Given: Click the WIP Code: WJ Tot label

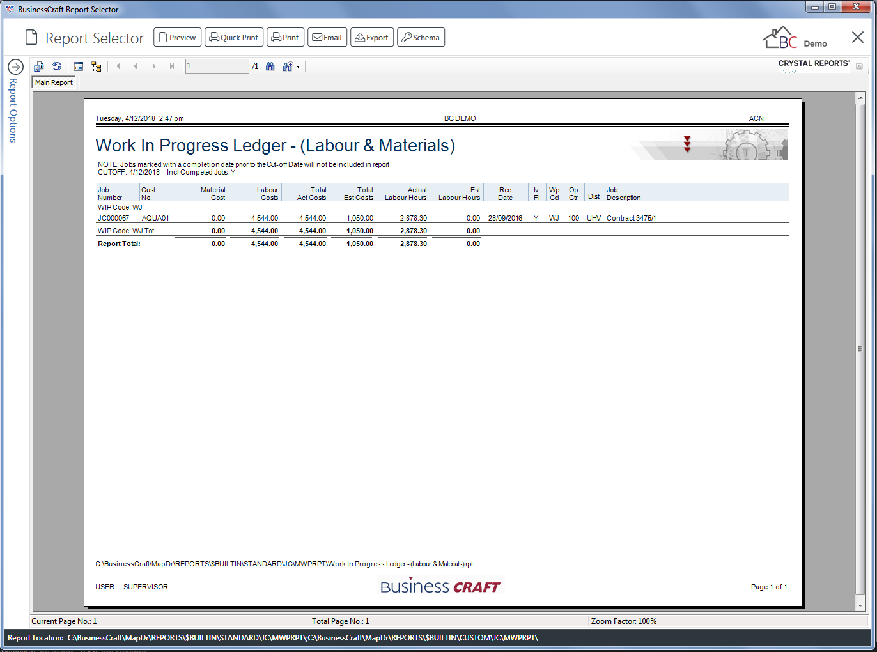Looking at the screenshot, I should coord(126,231).
